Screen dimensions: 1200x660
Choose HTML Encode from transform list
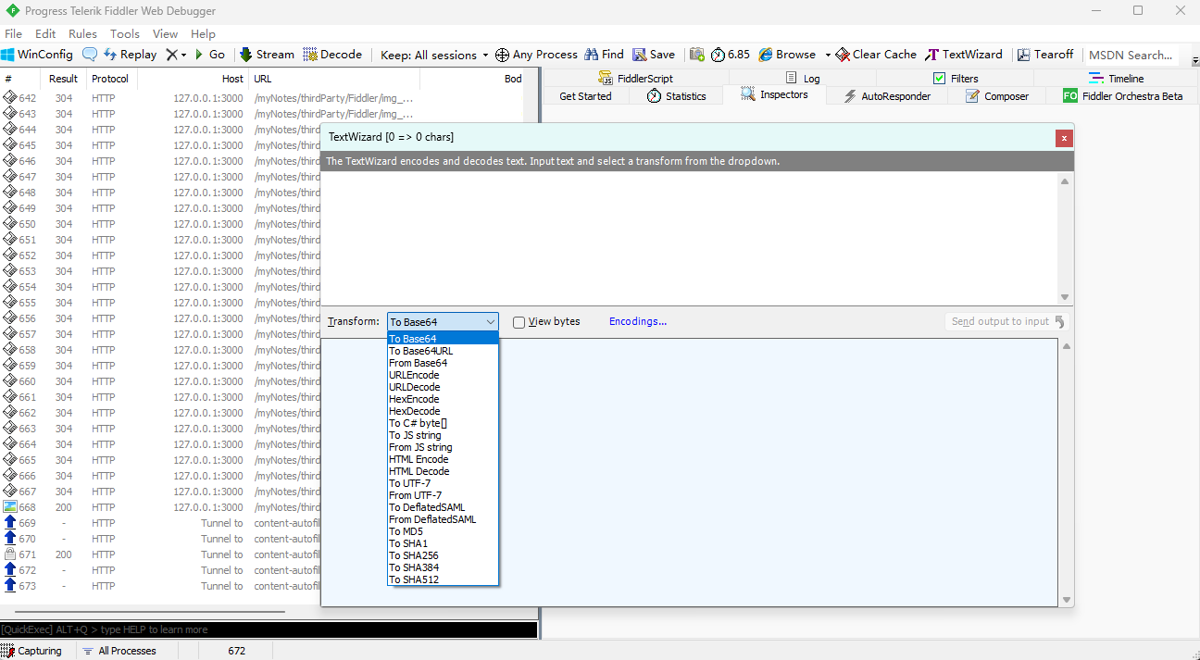(443, 459)
